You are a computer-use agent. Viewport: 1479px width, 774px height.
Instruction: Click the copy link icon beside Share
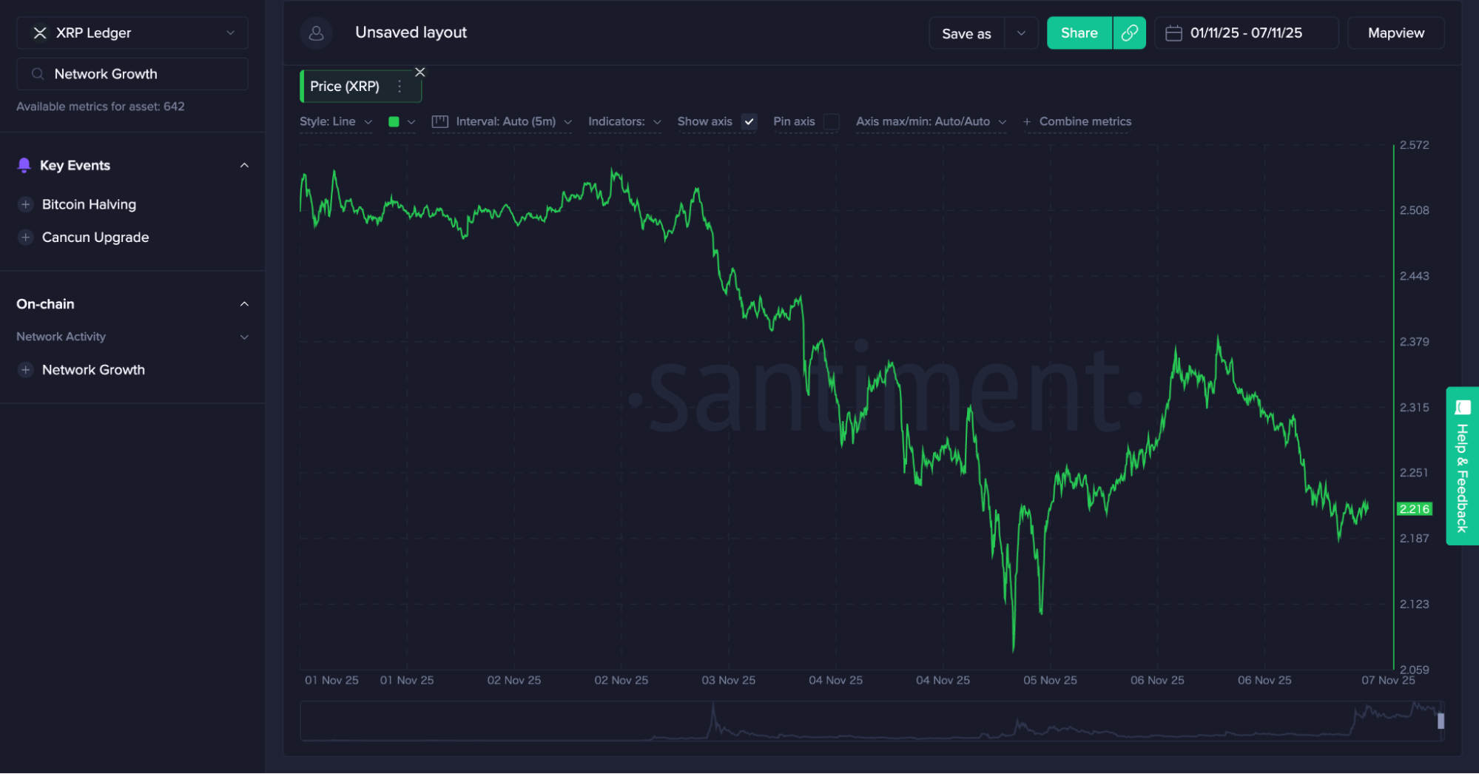coord(1129,33)
